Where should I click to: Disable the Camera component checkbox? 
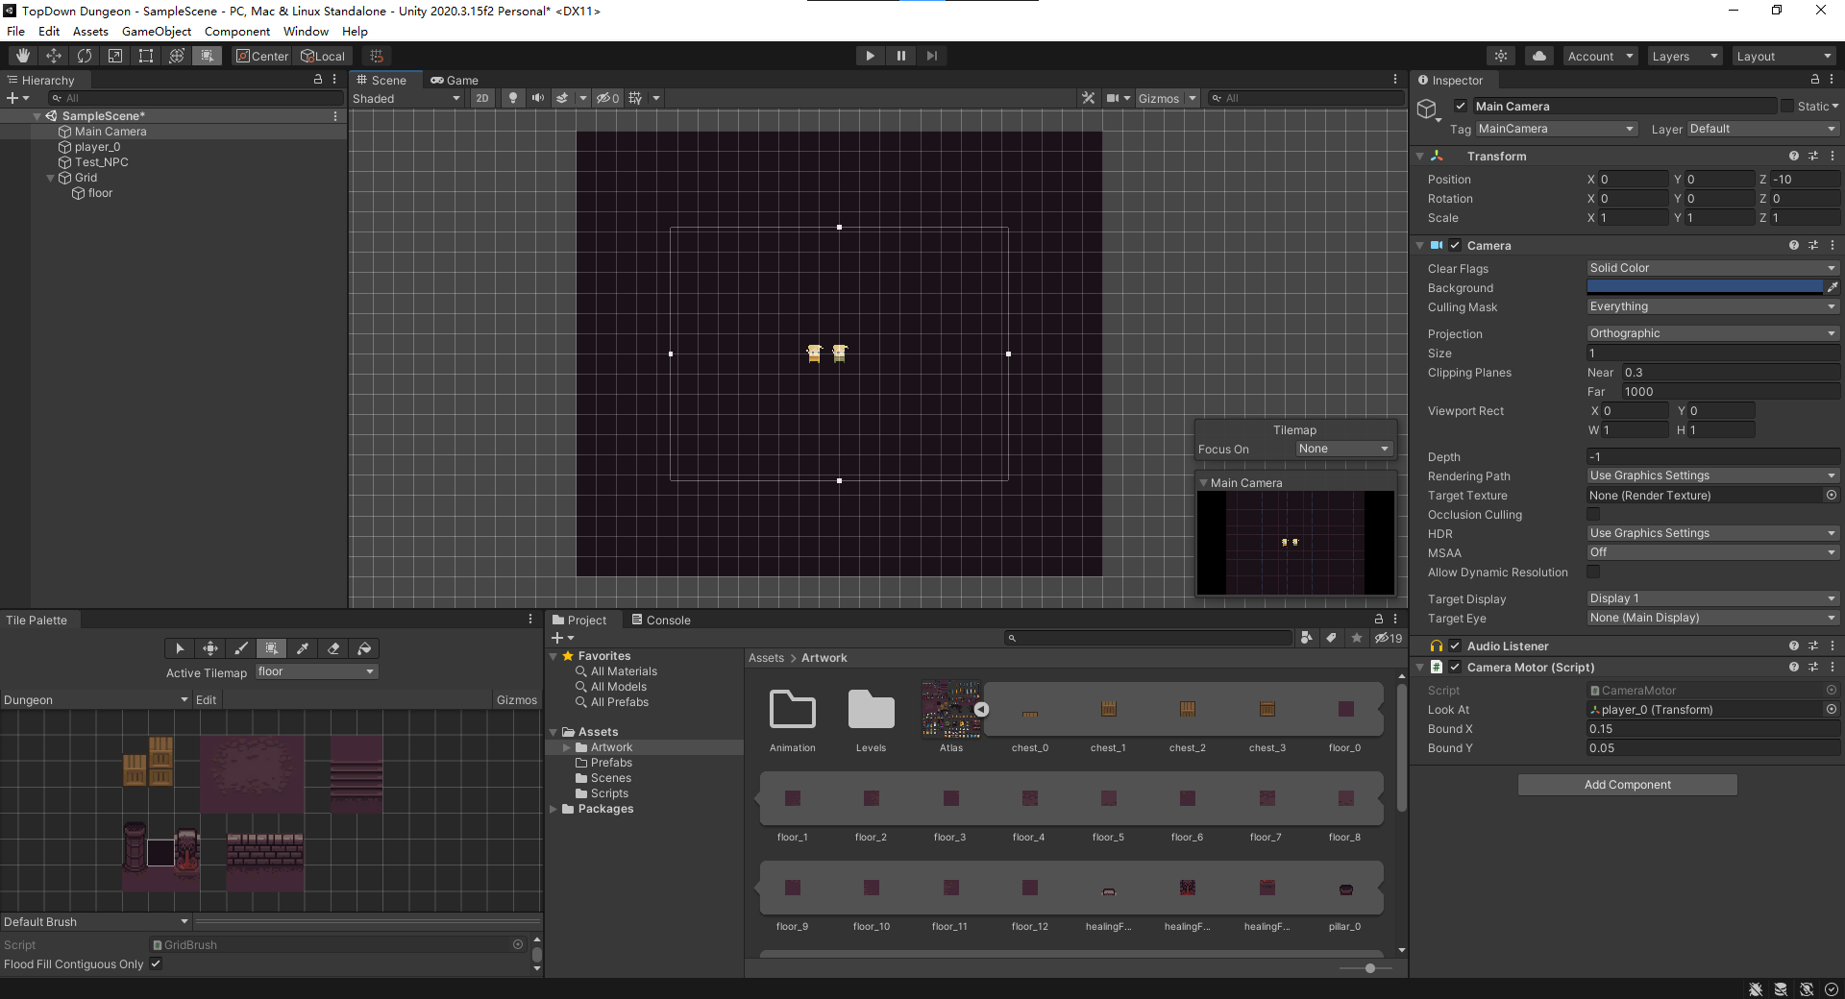coord(1455,246)
